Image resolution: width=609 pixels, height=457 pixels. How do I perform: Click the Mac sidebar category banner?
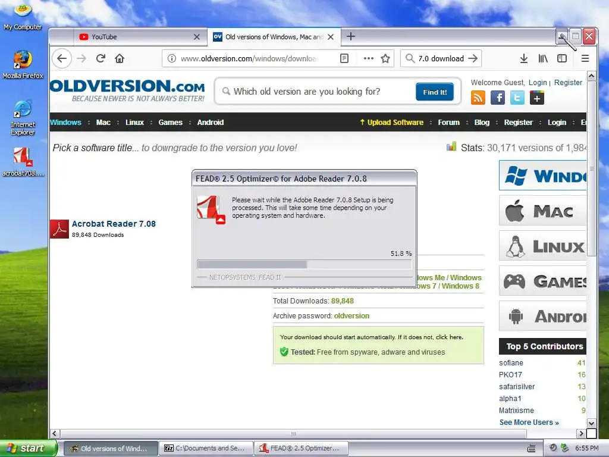point(542,211)
